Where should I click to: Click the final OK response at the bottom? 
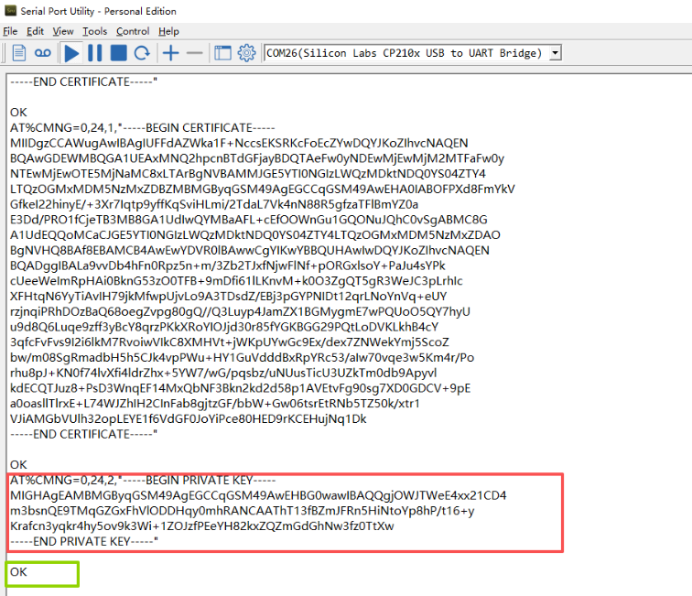click(x=18, y=572)
